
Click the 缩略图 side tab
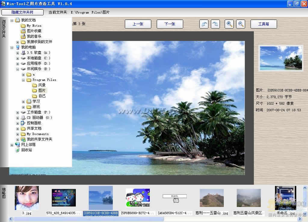4,193
